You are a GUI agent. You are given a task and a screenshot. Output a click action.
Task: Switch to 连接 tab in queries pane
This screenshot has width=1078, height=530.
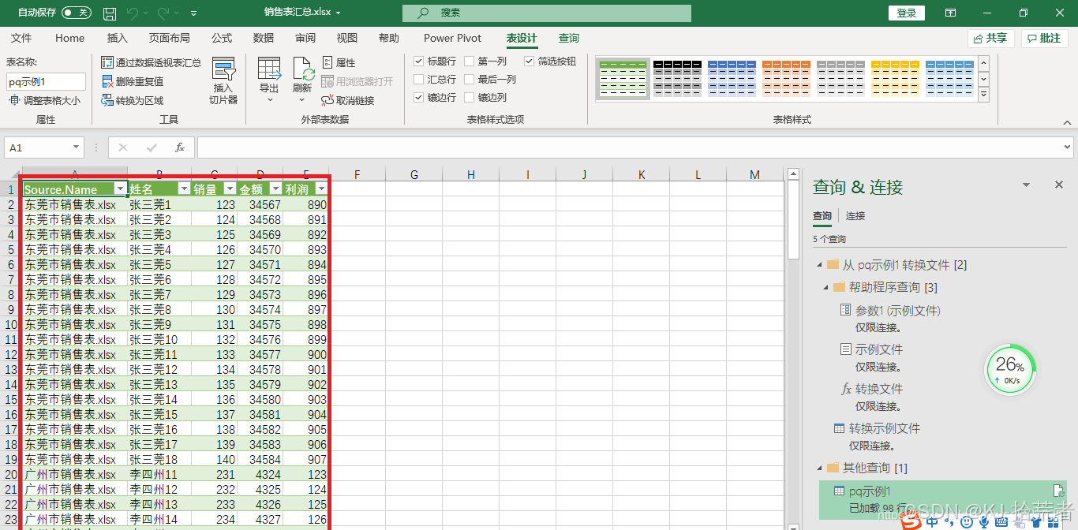(855, 215)
